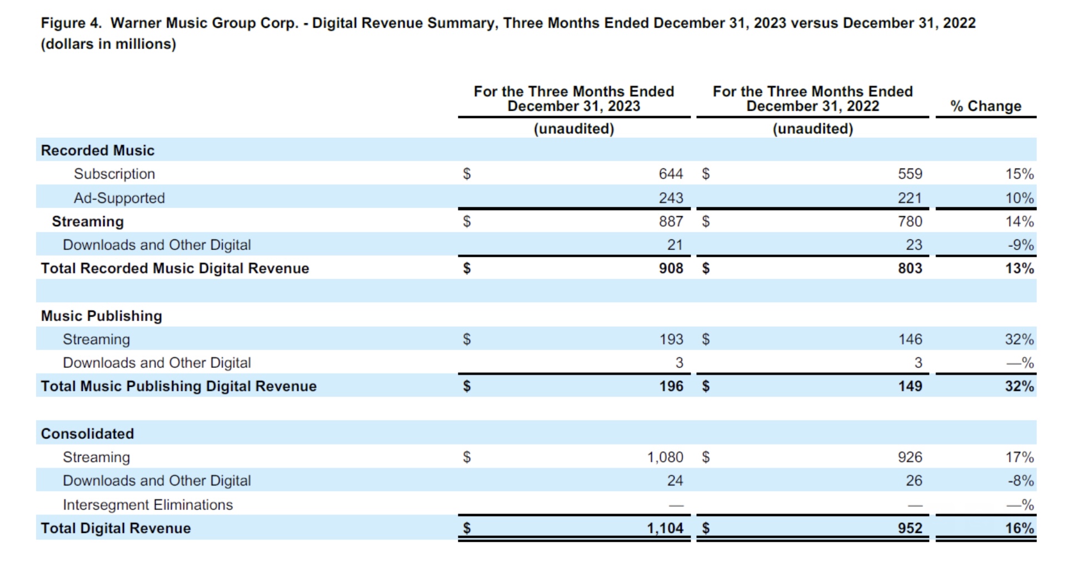Click the 10% change for Ad-Supported

[1020, 198]
